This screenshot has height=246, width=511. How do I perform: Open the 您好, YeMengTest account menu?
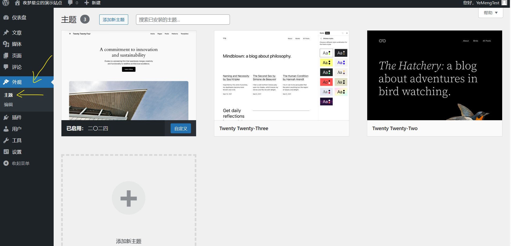click(481, 3)
